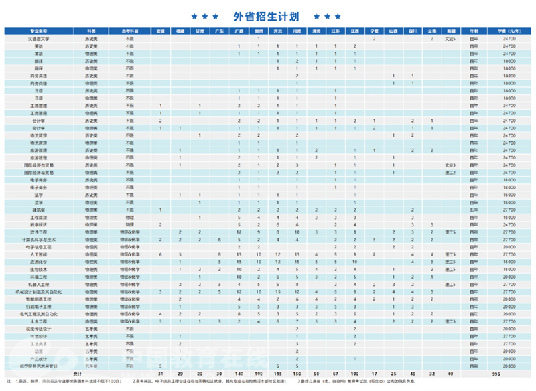Select the 广西 total of 140
Viewport: 536px width, 391px height.
point(239,374)
